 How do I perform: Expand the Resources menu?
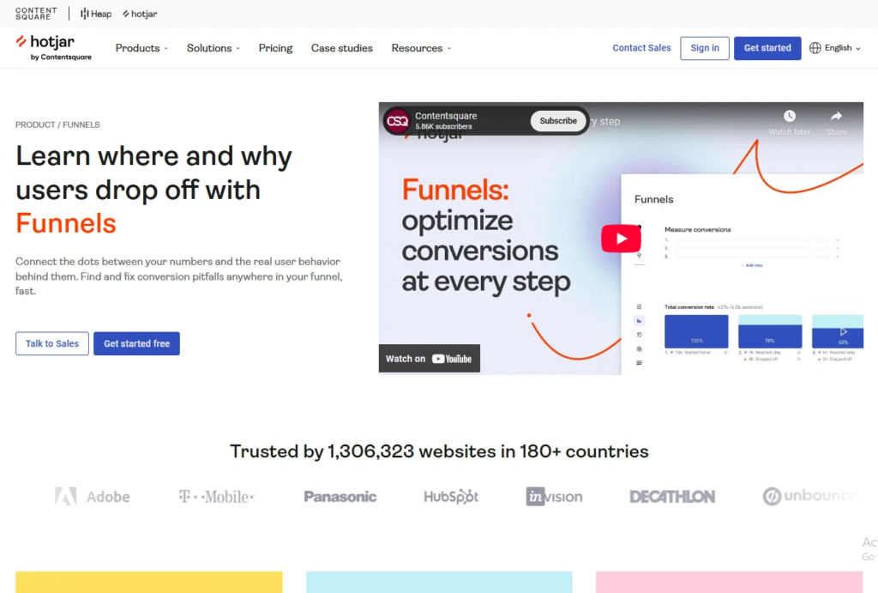click(421, 48)
